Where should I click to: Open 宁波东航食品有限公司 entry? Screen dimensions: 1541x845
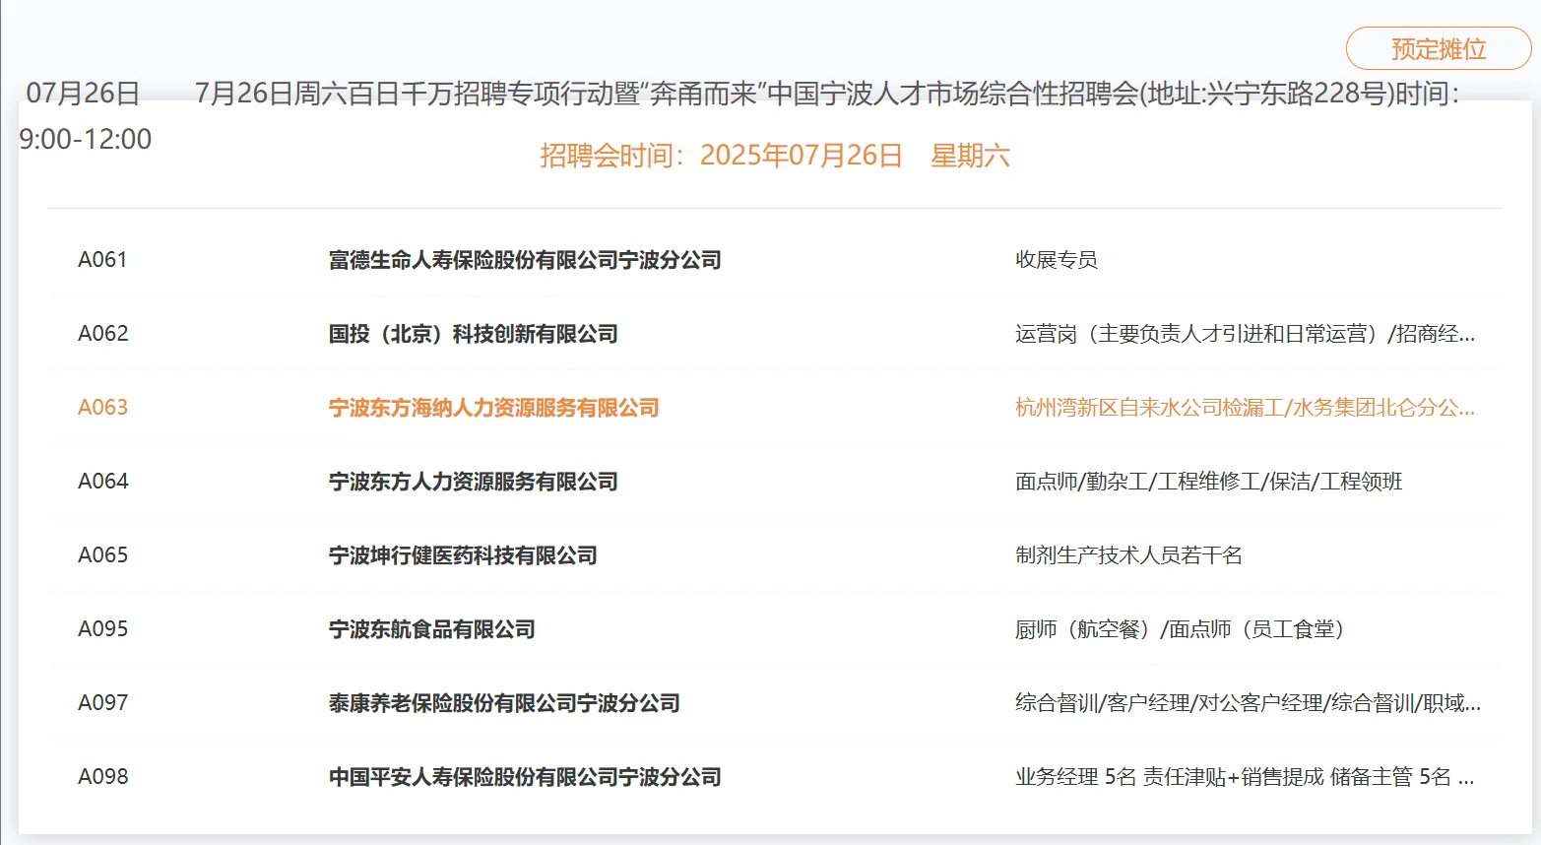click(432, 629)
